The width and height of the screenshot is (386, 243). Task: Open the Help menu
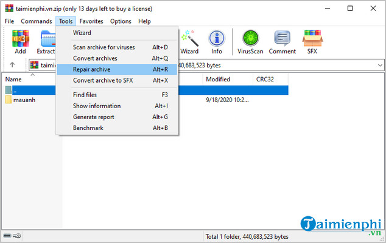tap(144, 21)
